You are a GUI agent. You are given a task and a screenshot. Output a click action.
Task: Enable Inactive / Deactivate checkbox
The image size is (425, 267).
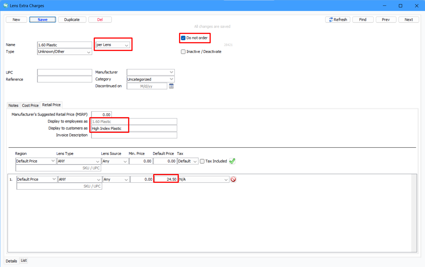[183, 52]
